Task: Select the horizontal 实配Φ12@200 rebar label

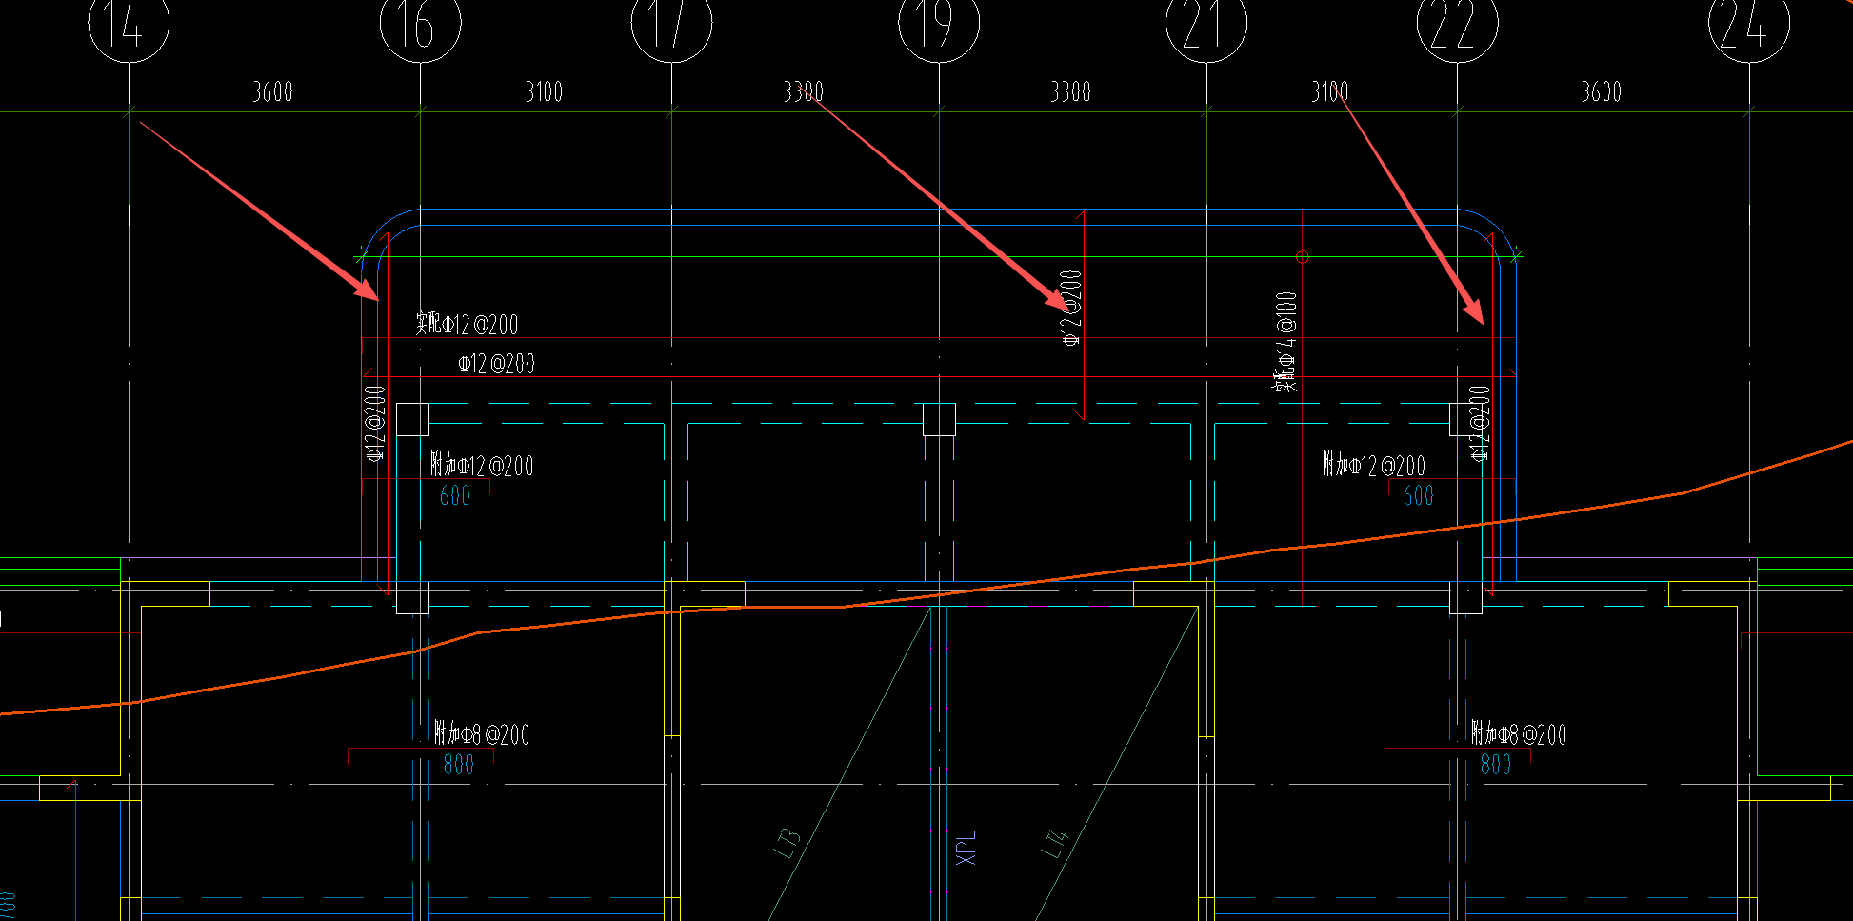Action: [467, 324]
